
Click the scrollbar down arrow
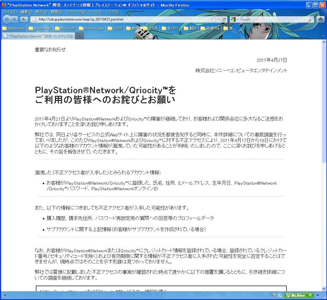[324, 289]
